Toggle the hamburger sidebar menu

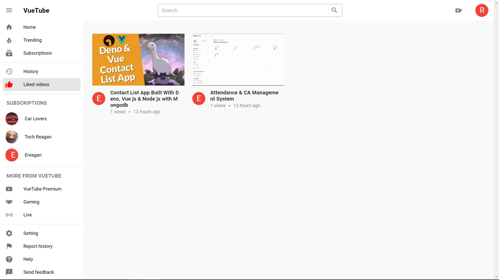pyautogui.click(x=9, y=10)
